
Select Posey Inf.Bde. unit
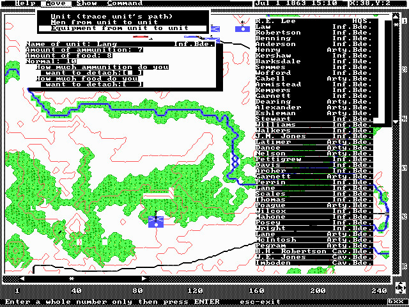pos(314,222)
